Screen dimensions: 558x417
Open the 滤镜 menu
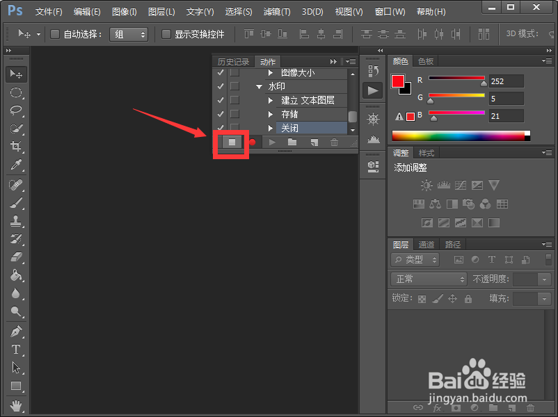pyautogui.click(x=276, y=11)
